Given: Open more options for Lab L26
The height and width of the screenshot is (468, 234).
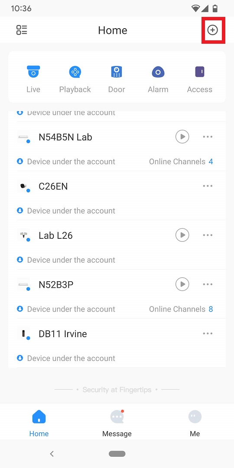Looking at the screenshot, I should coord(208,235).
